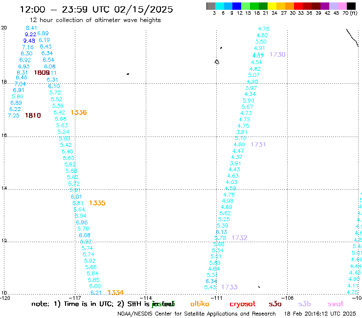This screenshot has height=318, width=362.
Task: Click the wave height value 4.98
Action: (227, 201)
